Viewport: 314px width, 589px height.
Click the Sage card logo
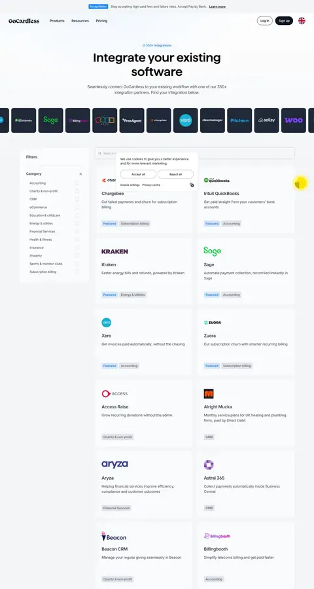(x=212, y=251)
